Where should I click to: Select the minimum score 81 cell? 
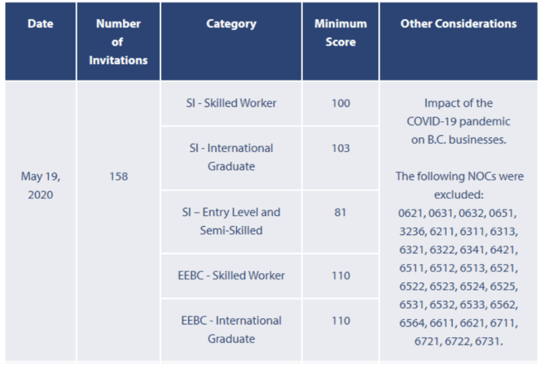point(340,212)
